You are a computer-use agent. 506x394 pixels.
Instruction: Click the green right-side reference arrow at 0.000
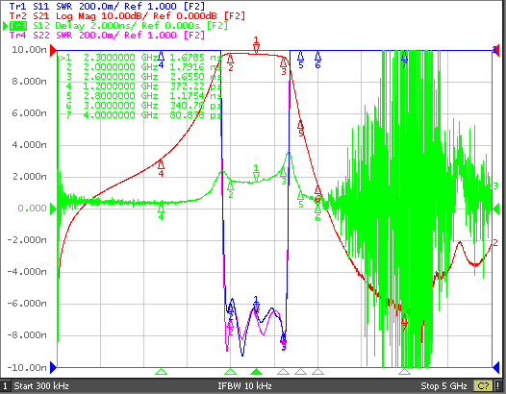pos(495,209)
